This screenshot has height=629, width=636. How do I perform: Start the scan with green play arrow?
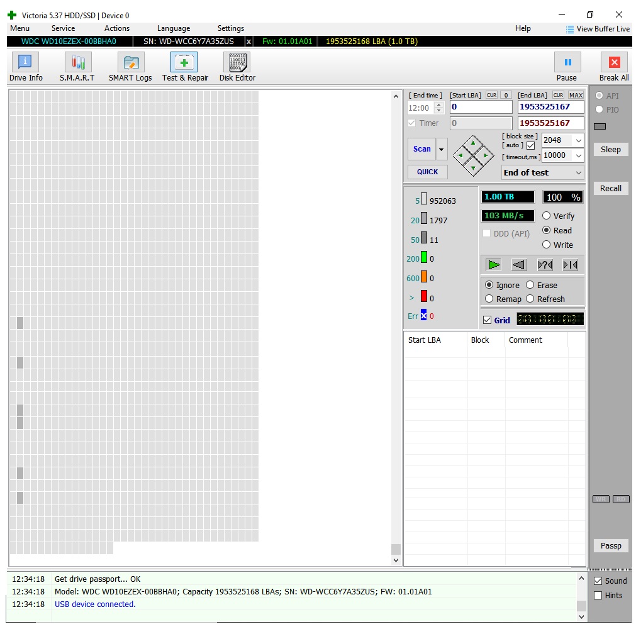pos(493,265)
